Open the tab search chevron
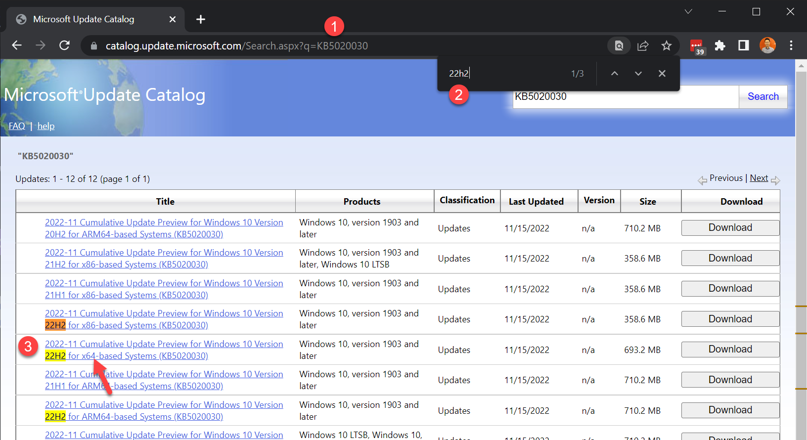807x440 pixels. (688, 11)
